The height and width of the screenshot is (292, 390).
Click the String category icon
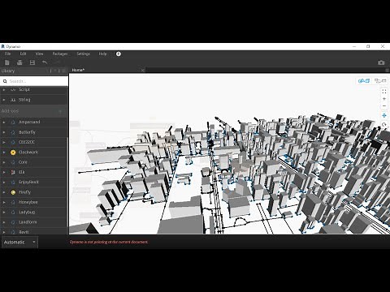pos(13,100)
